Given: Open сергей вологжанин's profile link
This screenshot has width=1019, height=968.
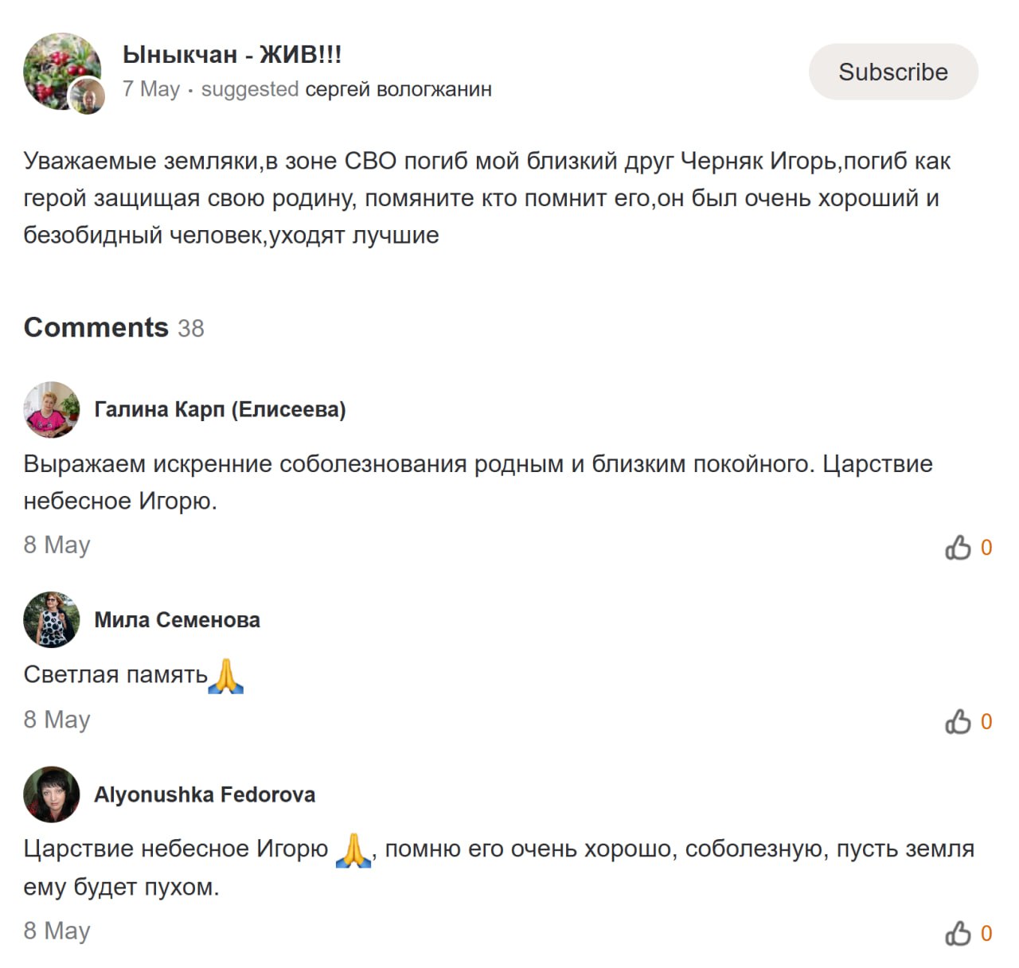Looking at the screenshot, I should pyautogui.click(x=398, y=89).
